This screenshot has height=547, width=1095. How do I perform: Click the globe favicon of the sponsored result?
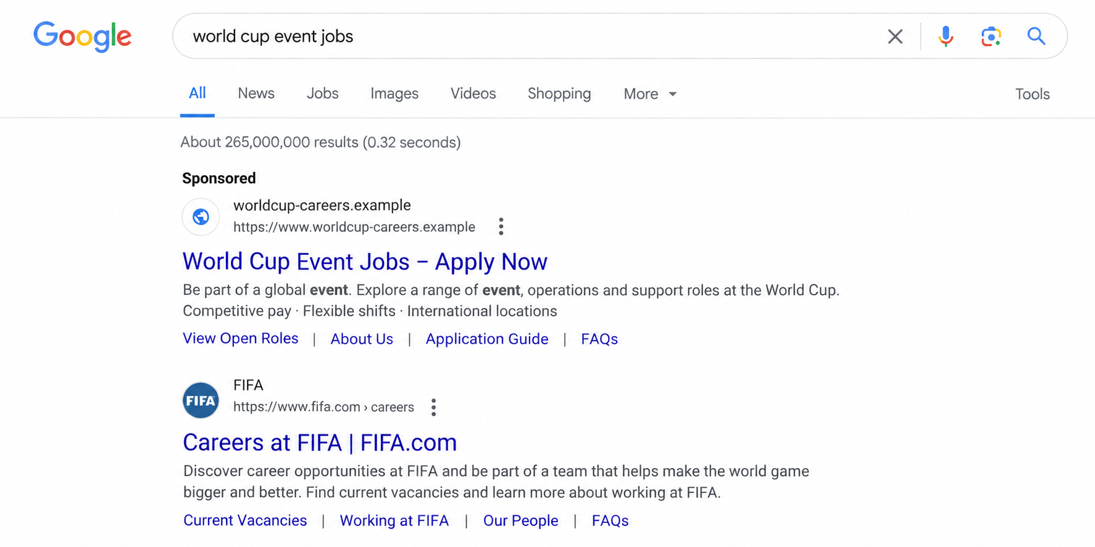pos(201,216)
